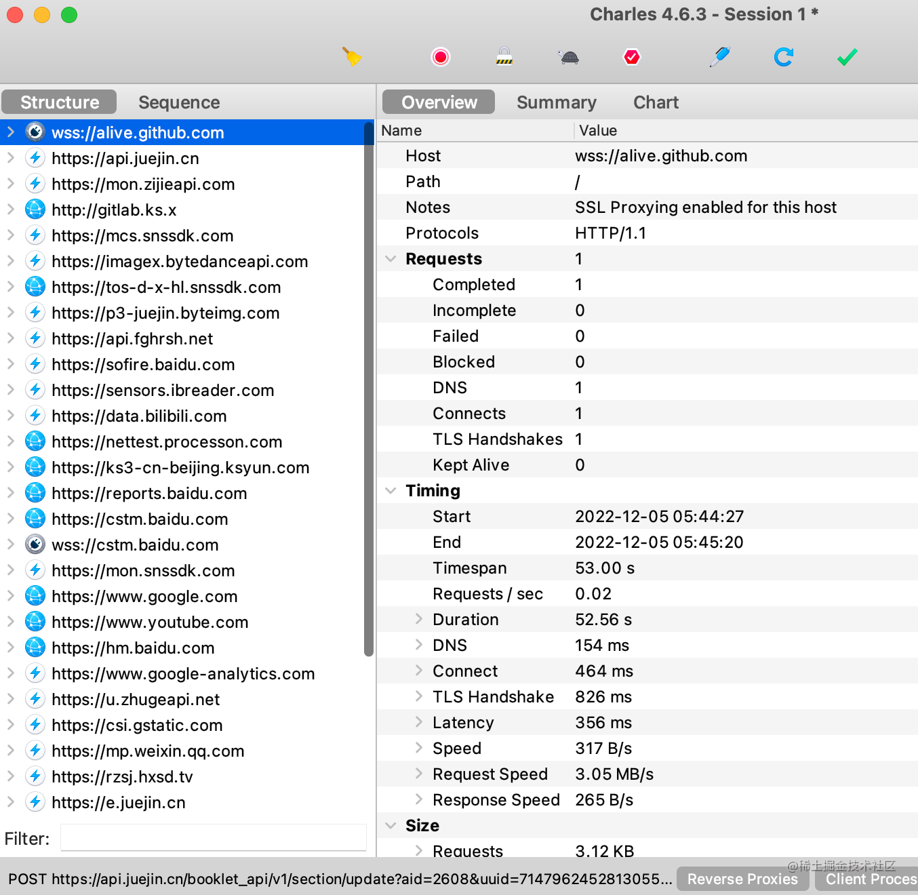Expand the https://api.juejin.cn host node
The image size is (918, 895).
[11, 158]
